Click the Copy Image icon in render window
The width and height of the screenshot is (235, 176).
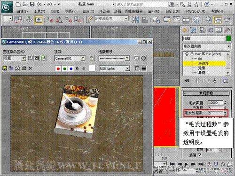point(11,68)
